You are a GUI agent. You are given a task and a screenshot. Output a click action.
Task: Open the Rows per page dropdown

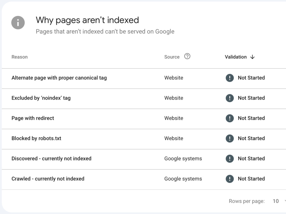(x=279, y=201)
